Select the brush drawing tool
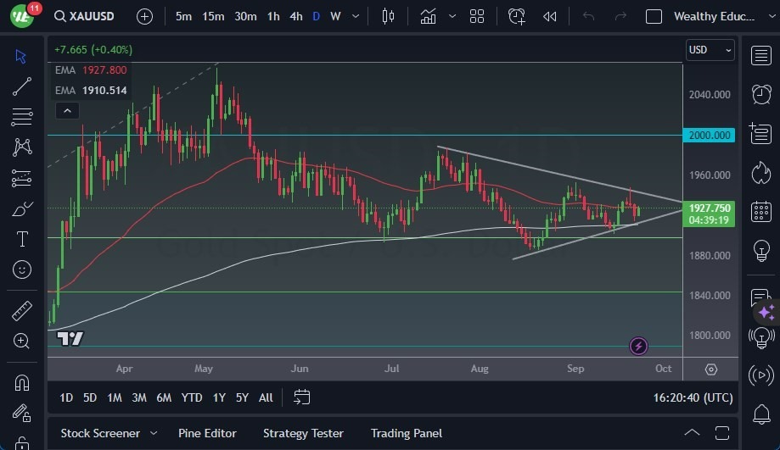The image size is (780, 450). coord(22,209)
